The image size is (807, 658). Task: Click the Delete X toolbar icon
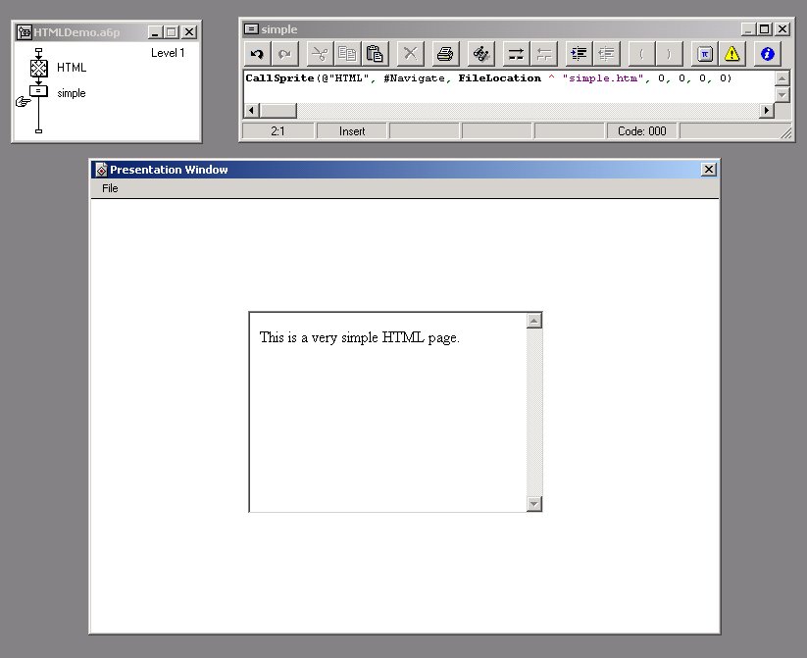pos(410,54)
